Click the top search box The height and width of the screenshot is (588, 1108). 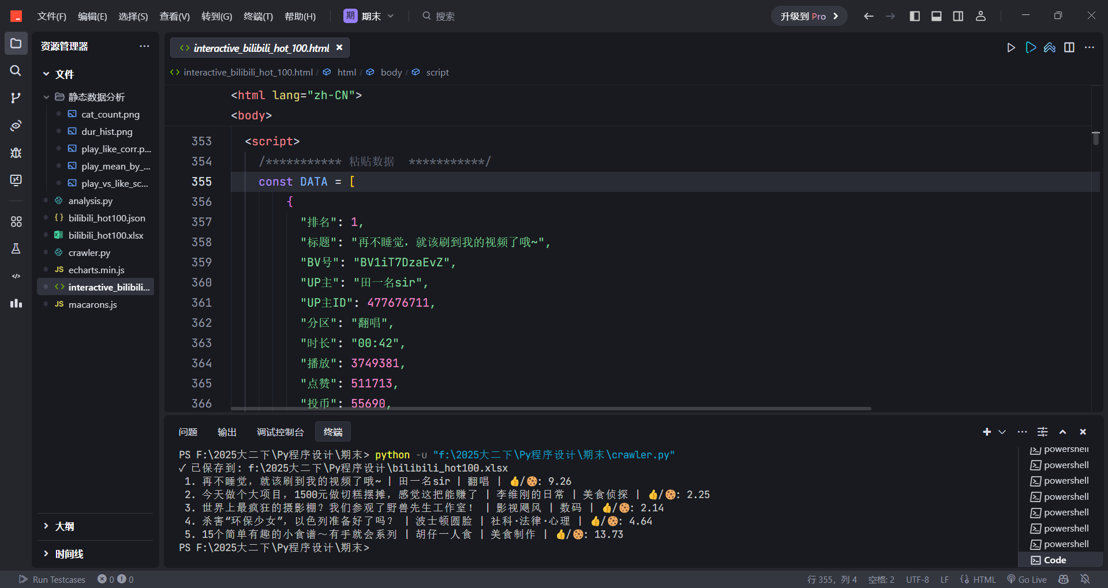point(439,16)
